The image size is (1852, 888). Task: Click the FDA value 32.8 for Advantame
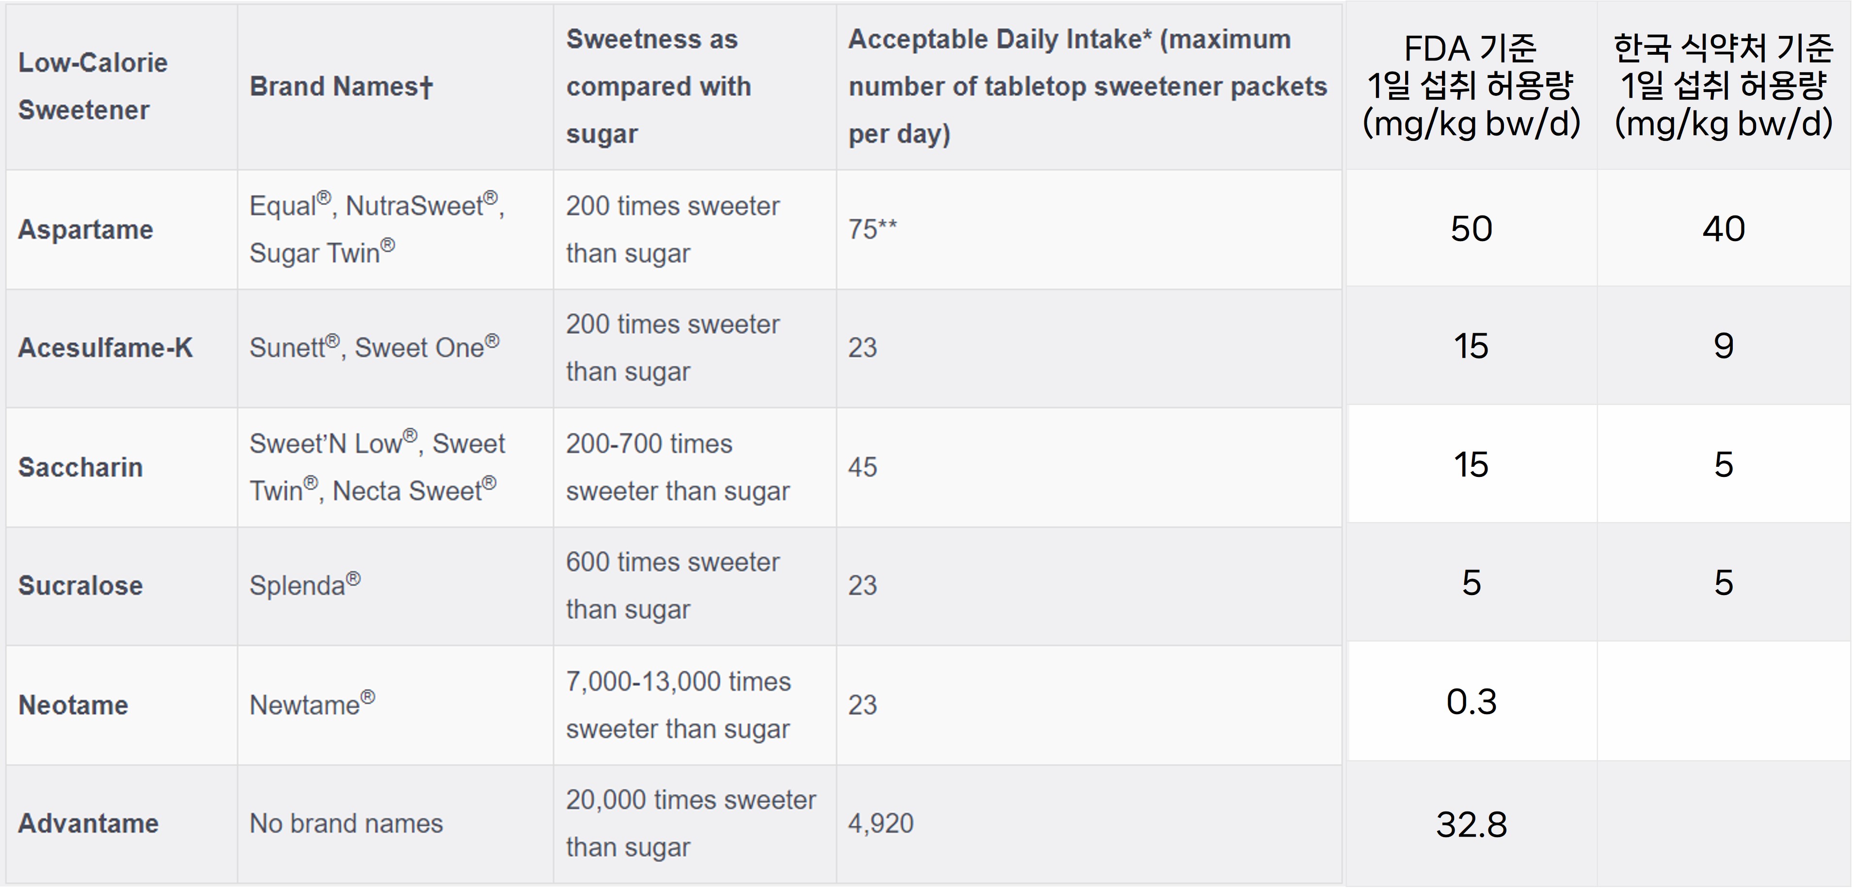pos(1471,824)
